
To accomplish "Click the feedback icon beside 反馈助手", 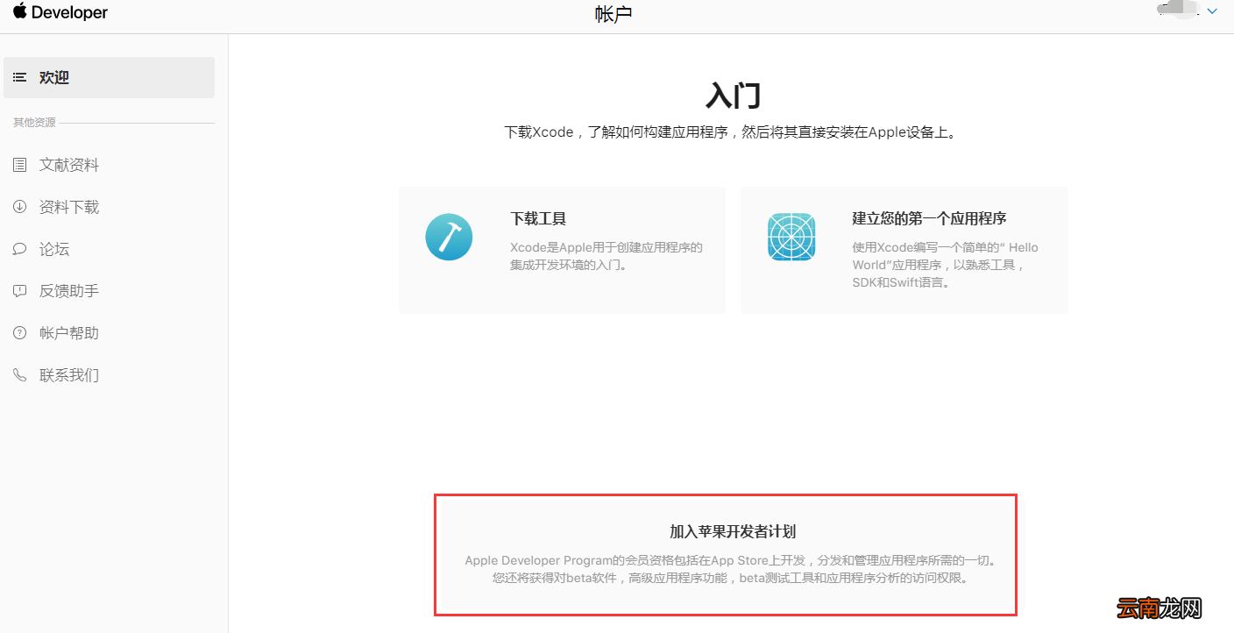I will click(19, 291).
